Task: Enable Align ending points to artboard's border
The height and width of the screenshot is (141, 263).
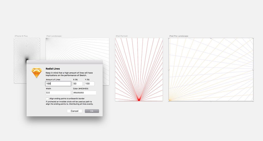Action: click(x=47, y=99)
